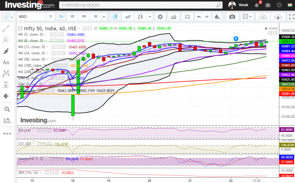295x183 pixels.
Task: Click the search magnifier in search box
Action: pos(219,5)
